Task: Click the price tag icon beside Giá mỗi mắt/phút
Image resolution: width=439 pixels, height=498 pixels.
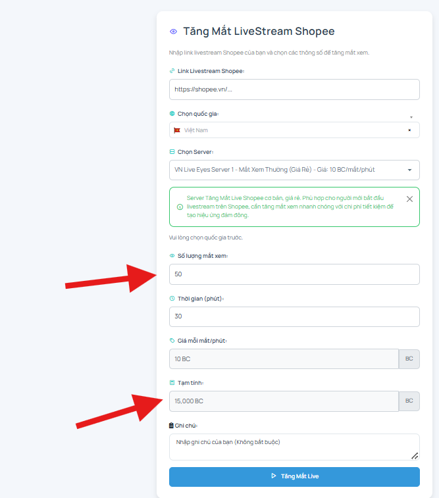Action: click(x=172, y=341)
